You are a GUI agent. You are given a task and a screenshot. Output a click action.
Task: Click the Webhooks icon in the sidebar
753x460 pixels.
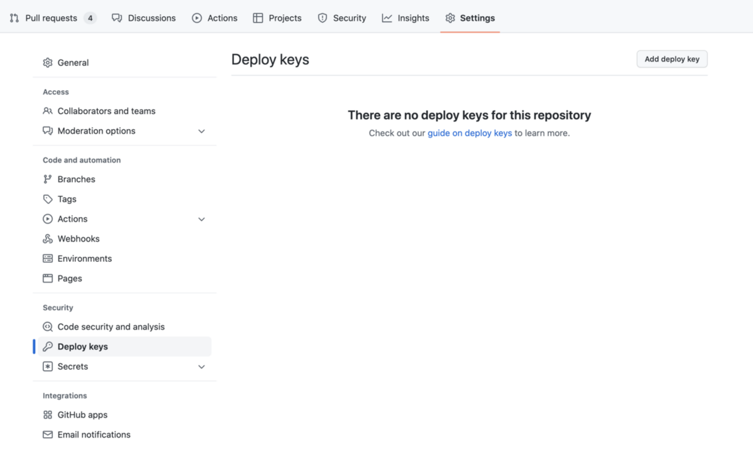tap(47, 238)
